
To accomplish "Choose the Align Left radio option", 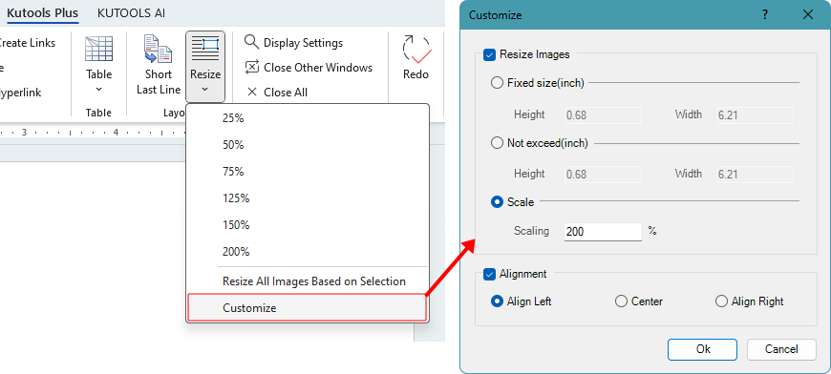I will (x=497, y=301).
